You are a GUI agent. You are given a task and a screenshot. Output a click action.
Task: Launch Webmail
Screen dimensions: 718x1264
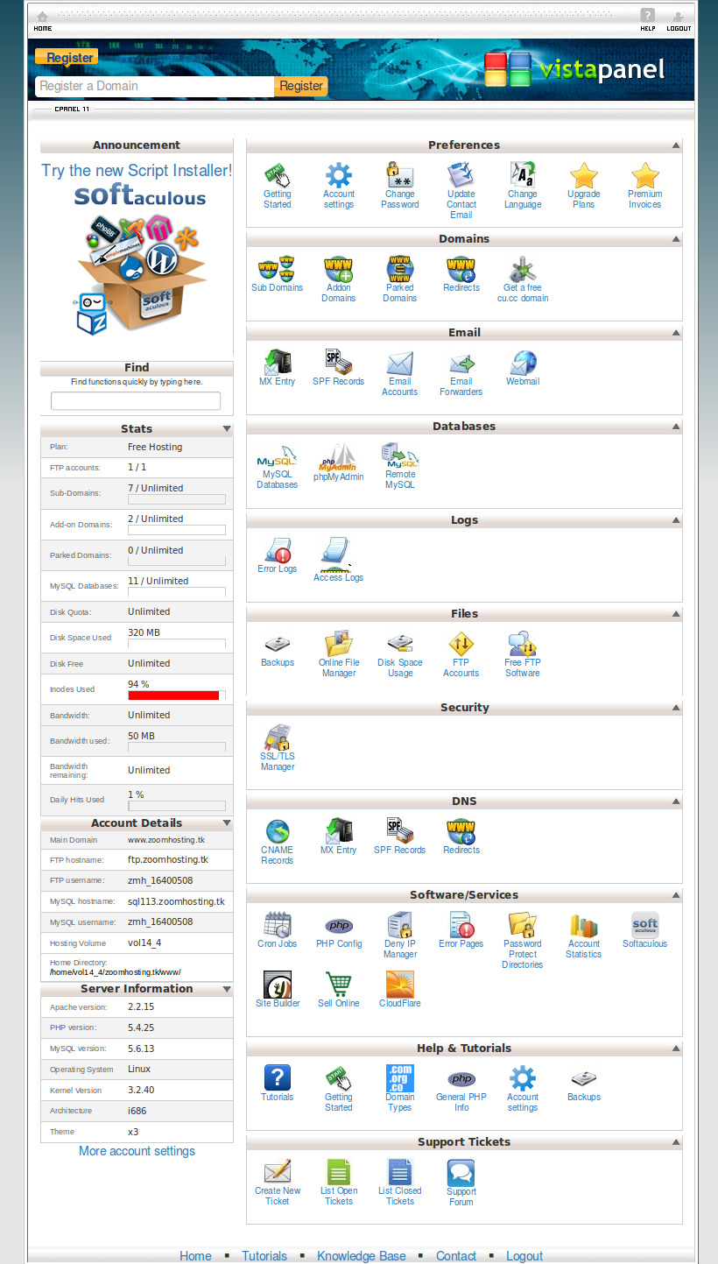click(523, 369)
